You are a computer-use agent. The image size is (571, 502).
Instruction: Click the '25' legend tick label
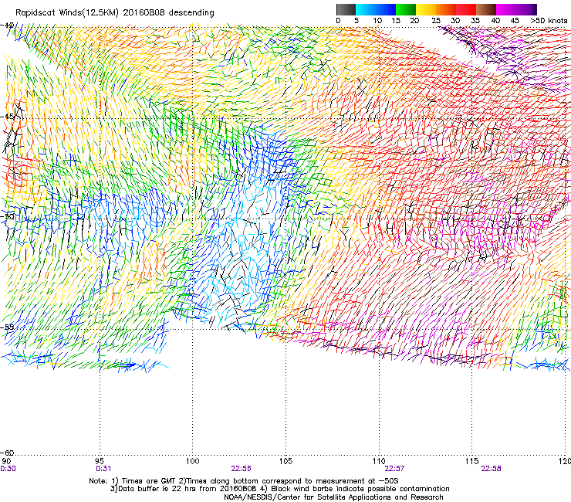pyautogui.click(x=436, y=21)
